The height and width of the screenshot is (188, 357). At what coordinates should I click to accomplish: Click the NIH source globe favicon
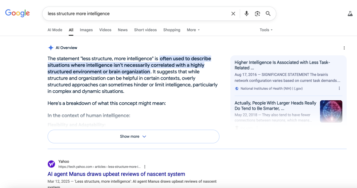[x=237, y=88]
